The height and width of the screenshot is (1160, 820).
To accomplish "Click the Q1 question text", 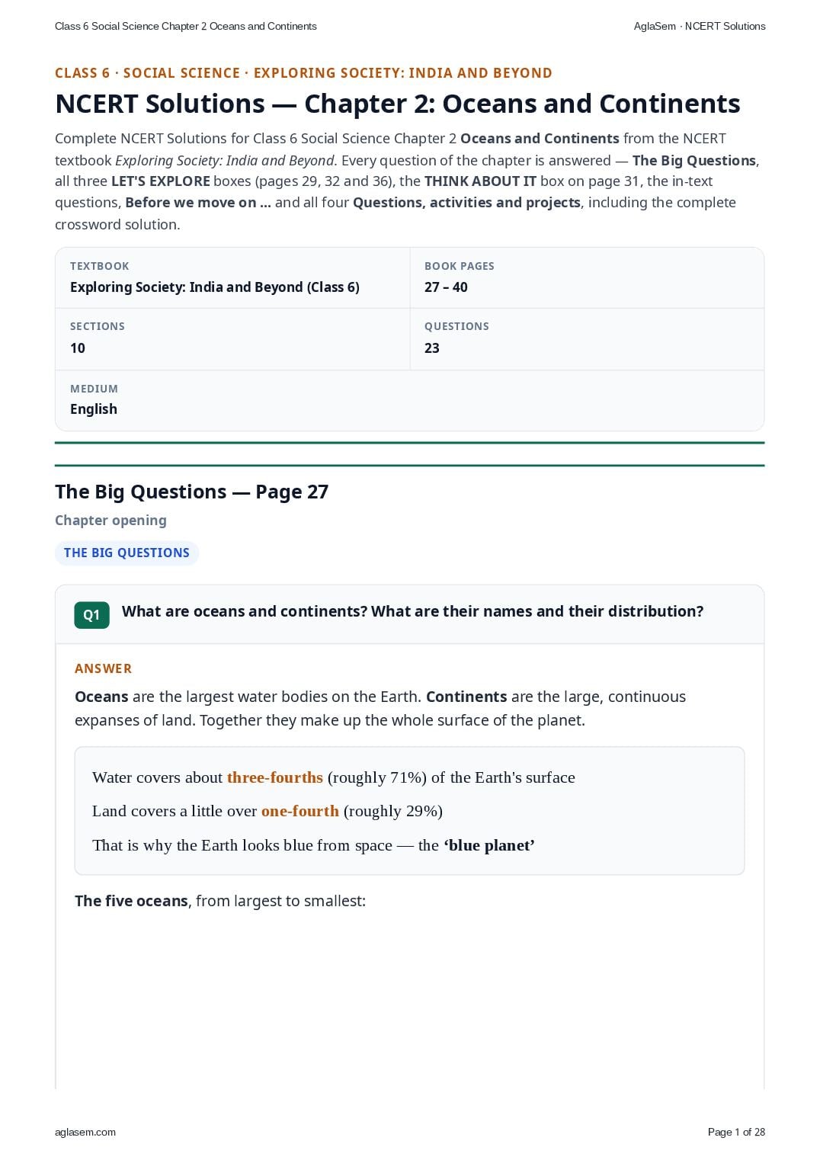I will point(412,611).
